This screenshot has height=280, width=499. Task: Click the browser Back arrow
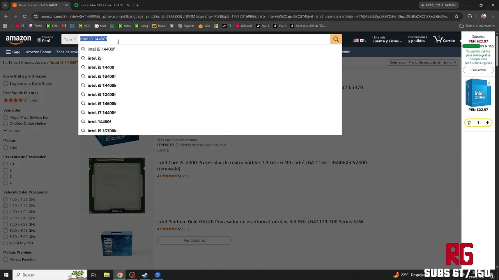[6, 16]
